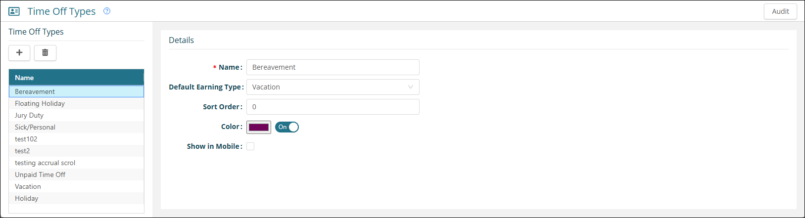Select the test102 entry
The width and height of the screenshot is (805, 218).
(26, 139)
